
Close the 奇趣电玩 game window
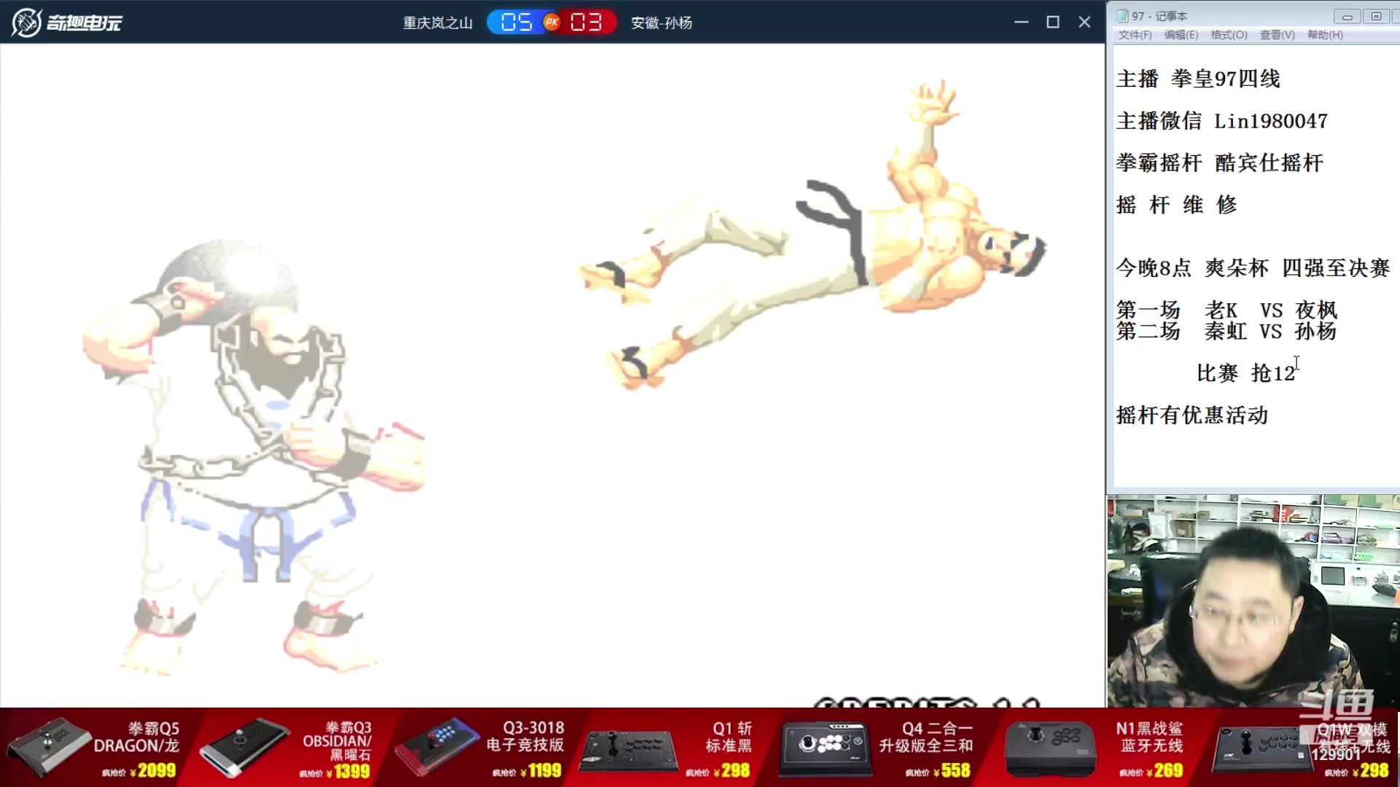click(1085, 23)
